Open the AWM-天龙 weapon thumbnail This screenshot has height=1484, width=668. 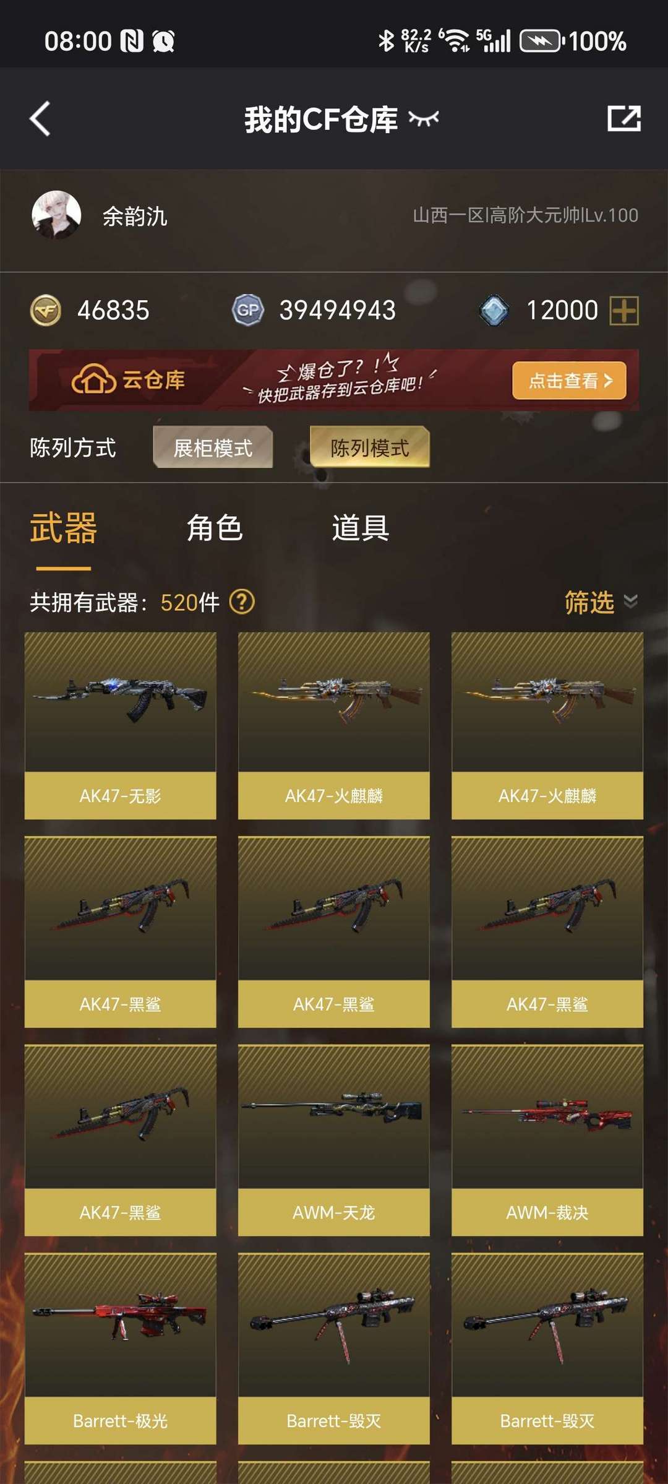[334, 1115]
